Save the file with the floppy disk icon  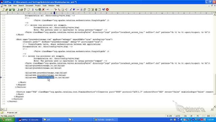tap(10, 9)
